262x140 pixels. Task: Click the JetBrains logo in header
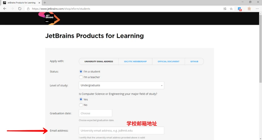tap(49, 18)
